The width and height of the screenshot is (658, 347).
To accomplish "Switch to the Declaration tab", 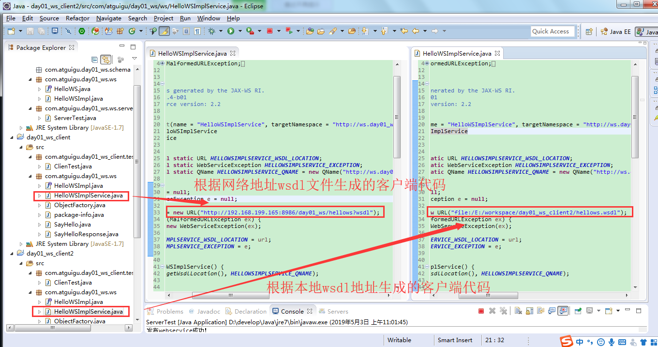I will click(x=246, y=311).
